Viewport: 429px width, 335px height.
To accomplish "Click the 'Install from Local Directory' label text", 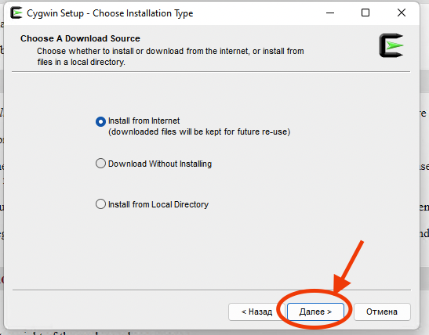I will pyautogui.click(x=158, y=204).
